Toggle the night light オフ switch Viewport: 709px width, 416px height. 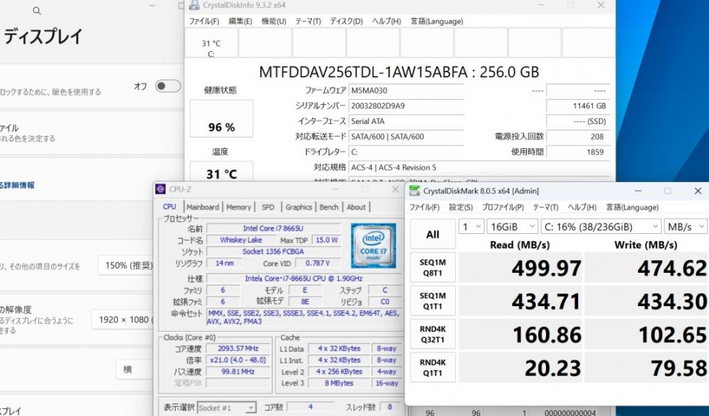[168, 86]
